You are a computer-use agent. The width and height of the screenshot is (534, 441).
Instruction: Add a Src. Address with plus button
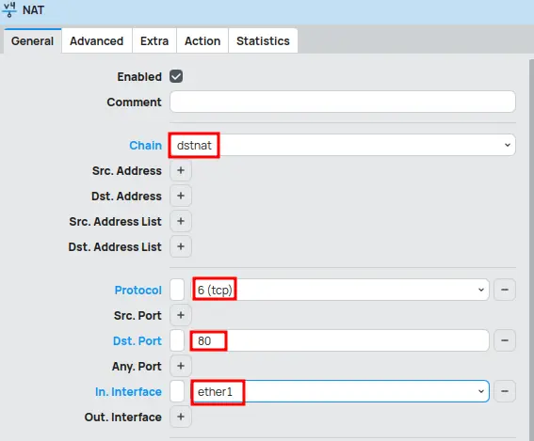point(181,170)
